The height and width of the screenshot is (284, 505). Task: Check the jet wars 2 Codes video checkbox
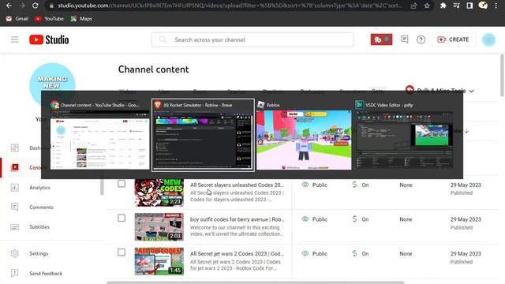point(122,252)
